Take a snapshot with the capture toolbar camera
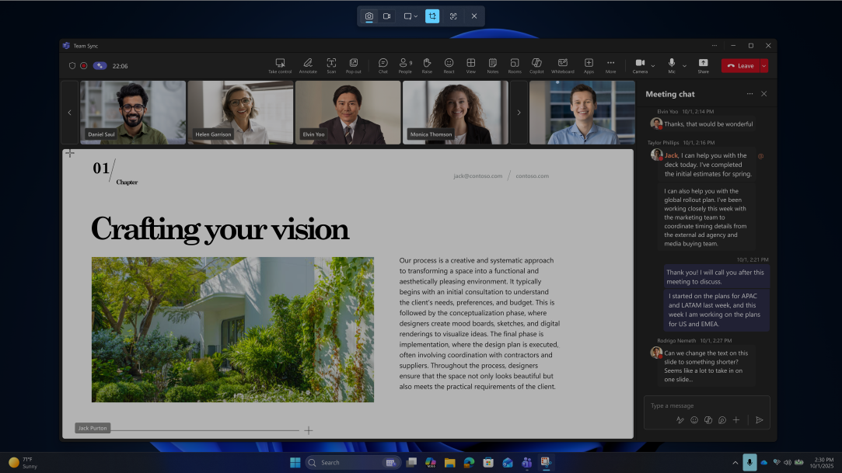842x473 pixels. (369, 16)
